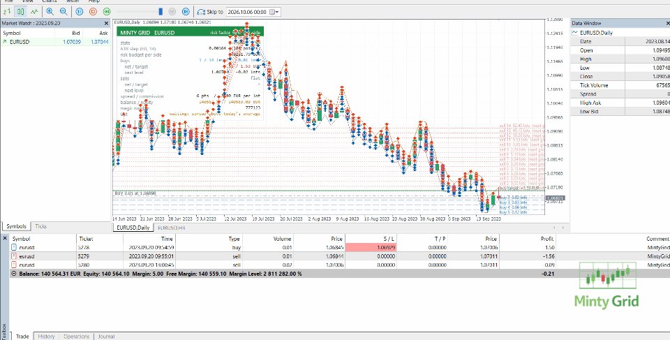Select the candlestick chart mode icon
This screenshot has height=340, width=670.
(20, 12)
